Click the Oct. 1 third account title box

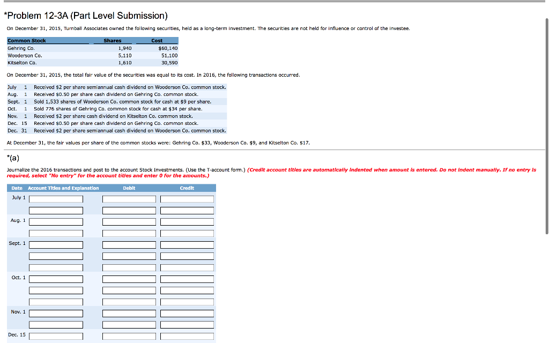coord(56,301)
